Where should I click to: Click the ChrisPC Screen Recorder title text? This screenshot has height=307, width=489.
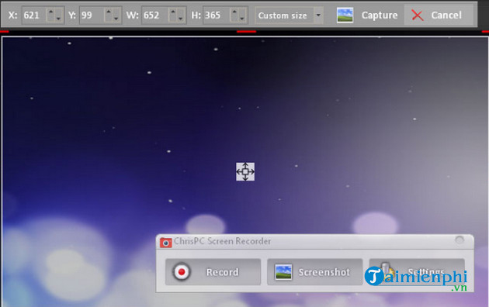tap(222, 241)
